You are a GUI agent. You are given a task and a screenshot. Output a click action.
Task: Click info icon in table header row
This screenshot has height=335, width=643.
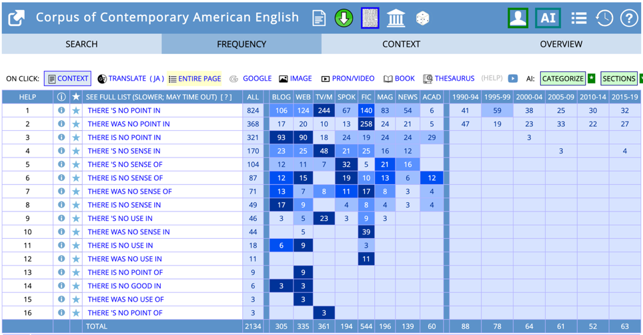tap(61, 97)
